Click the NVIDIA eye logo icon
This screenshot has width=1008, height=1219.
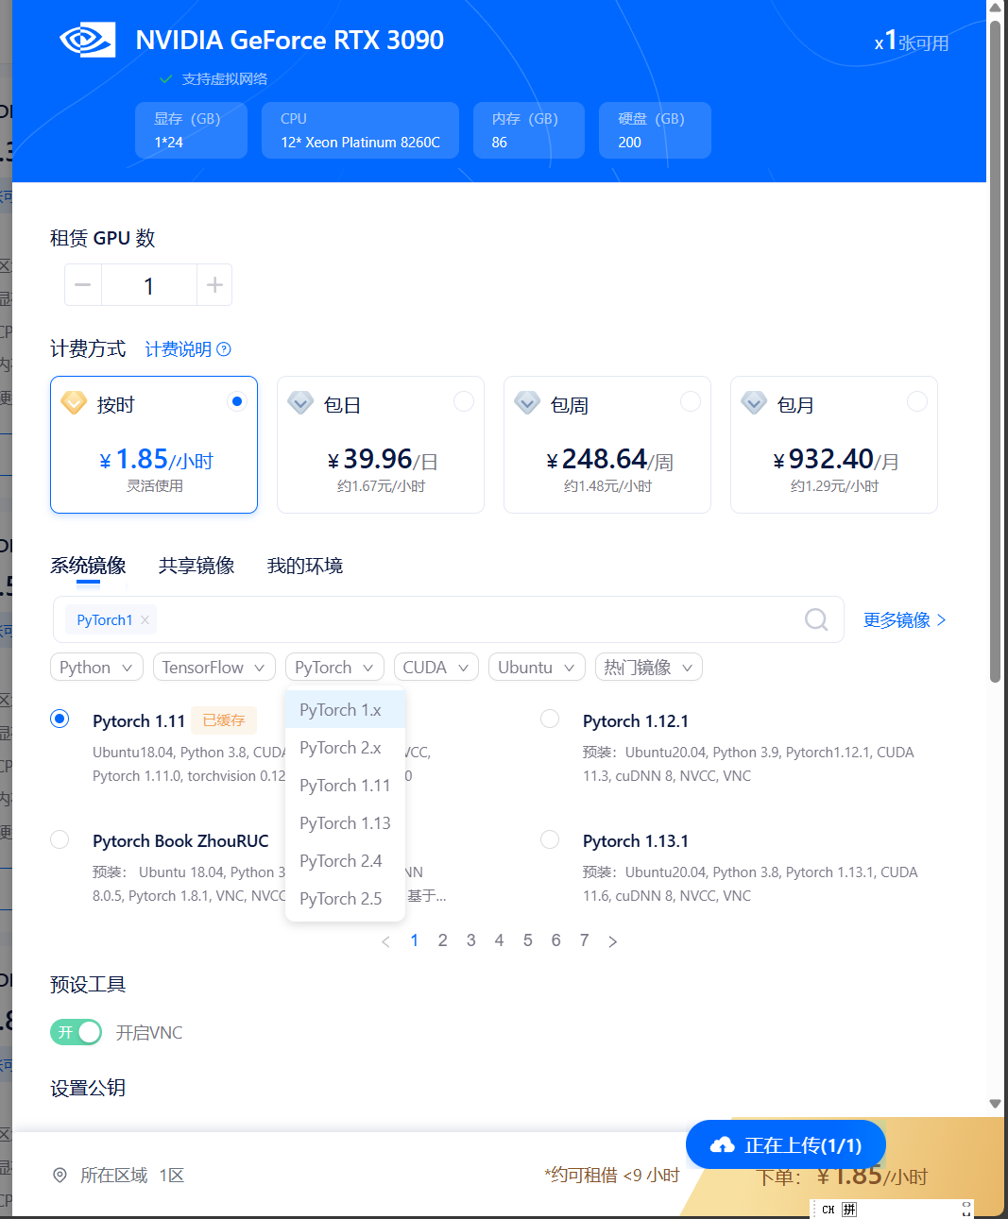click(x=87, y=40)
